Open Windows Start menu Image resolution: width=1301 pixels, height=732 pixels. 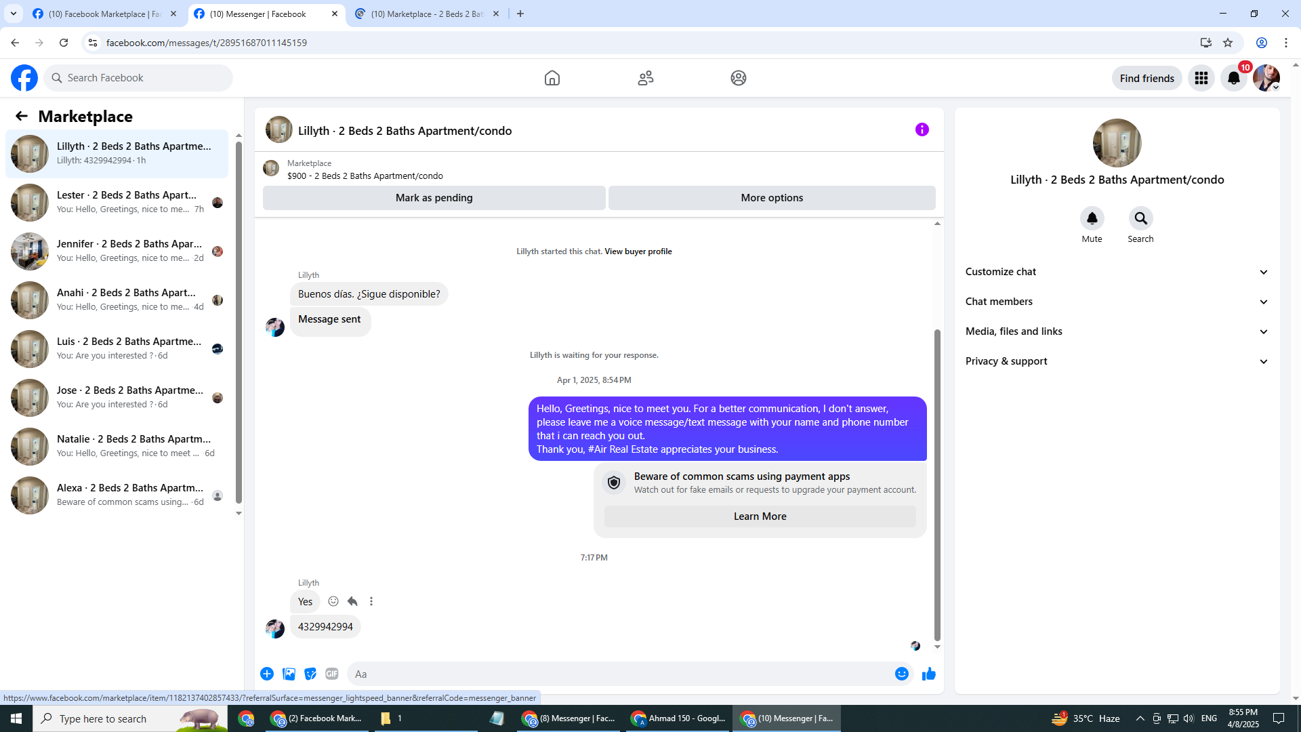(x=16, y=718)
